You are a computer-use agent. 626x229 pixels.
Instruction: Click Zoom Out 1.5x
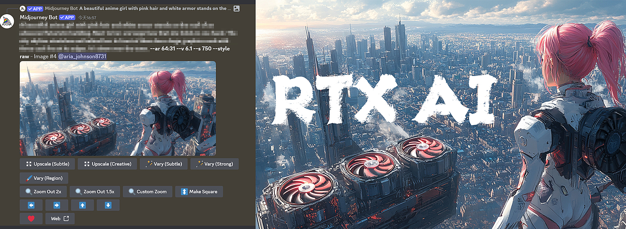(x=95, y=191)
